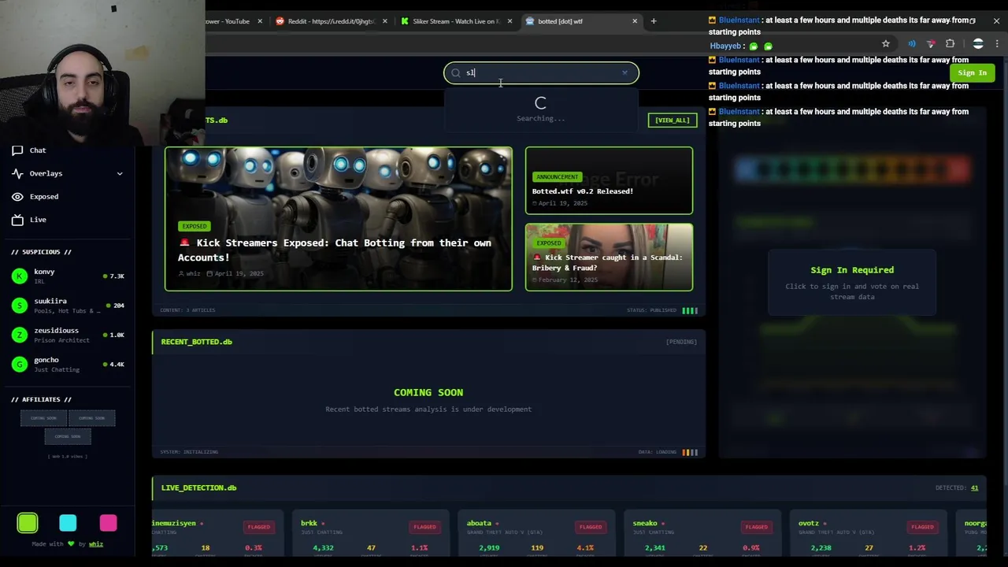Viewport: 1008px width, 567px height.
Task: Select the pink theme swatch
Action: (x=108, y=523)
